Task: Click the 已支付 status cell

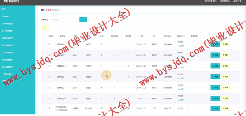Action: pos(180,108)
